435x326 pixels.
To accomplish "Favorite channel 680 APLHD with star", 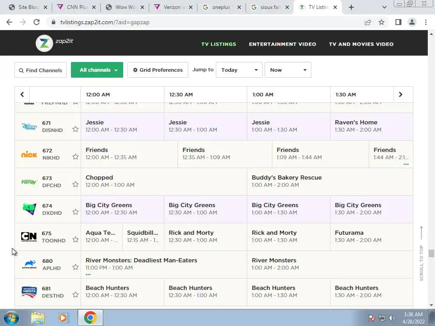I will [76, 267].
